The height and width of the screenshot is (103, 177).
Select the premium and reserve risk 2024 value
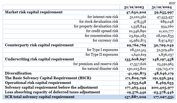tap(165, 64)
